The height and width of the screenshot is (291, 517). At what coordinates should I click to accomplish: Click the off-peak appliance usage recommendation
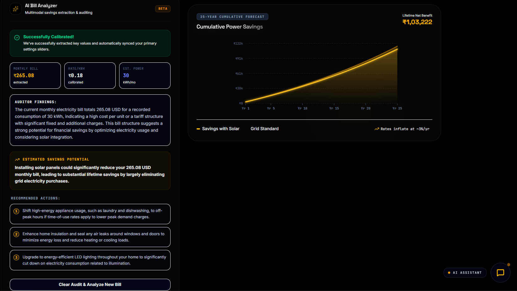(90, 214)
